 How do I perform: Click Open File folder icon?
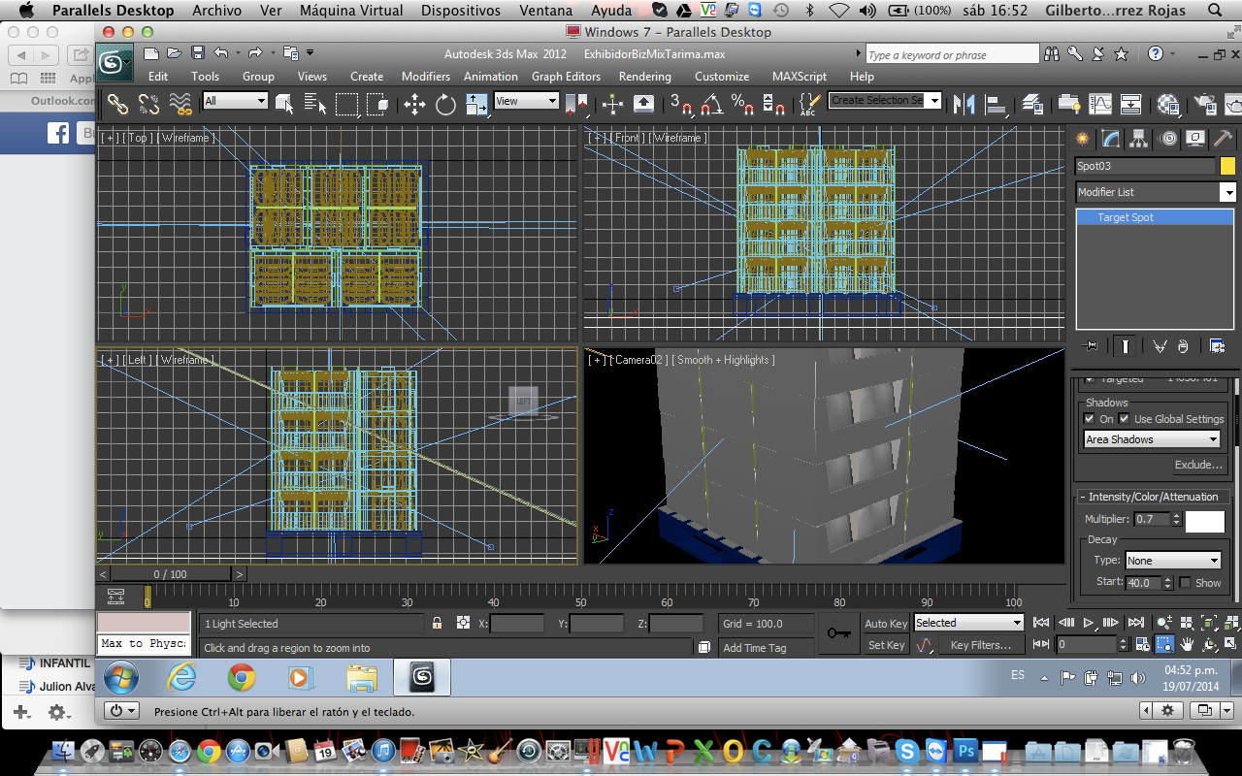point(174,52)
